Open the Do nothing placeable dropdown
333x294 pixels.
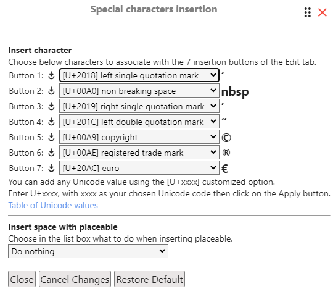tap(88, 251)
